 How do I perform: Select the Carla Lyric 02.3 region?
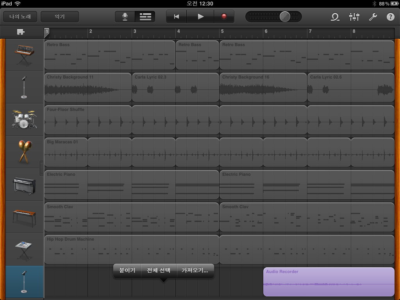[175, 87]
